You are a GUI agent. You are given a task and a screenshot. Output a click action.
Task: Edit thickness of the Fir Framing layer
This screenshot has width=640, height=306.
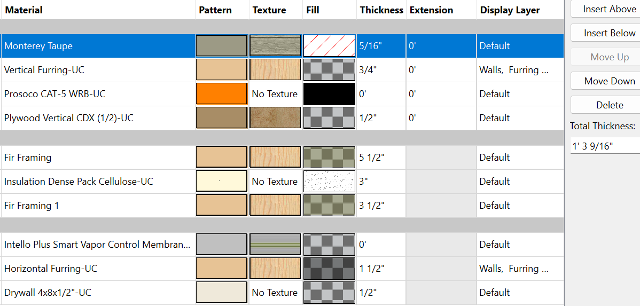pyautogui.click(x=380, y=158)
